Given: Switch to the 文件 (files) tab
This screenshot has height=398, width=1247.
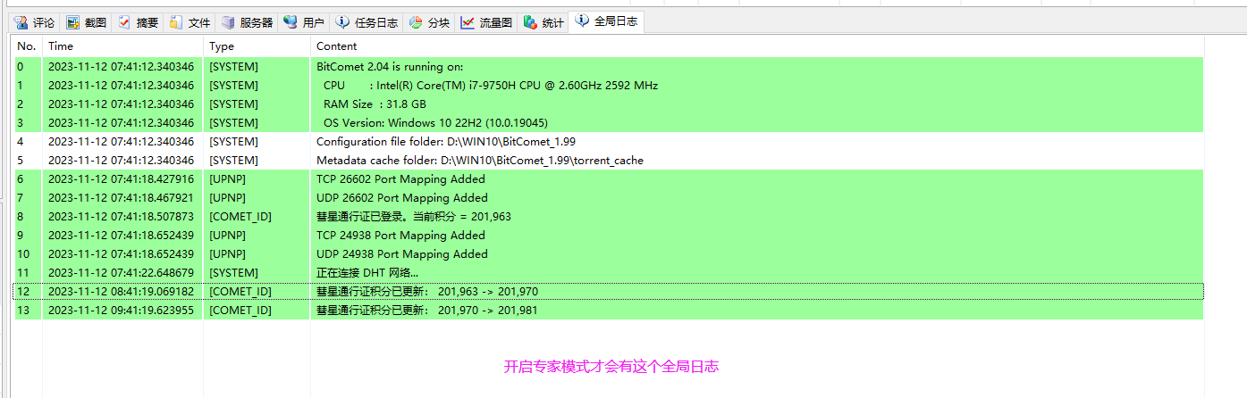Looking at the screenshot, I should 190,23.
